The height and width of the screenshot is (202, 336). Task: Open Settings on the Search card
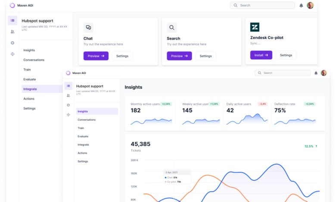(x=205, y=56)
